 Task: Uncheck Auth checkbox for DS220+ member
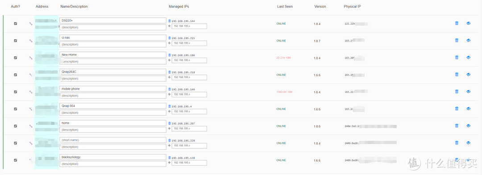click(15, 23)
